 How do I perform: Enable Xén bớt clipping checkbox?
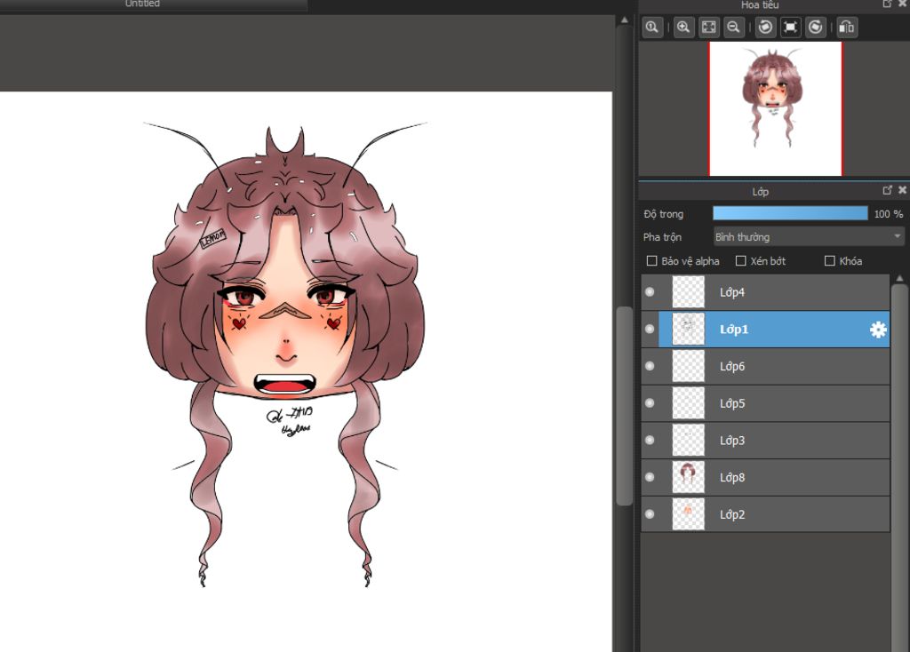click(x=740, y=261)
